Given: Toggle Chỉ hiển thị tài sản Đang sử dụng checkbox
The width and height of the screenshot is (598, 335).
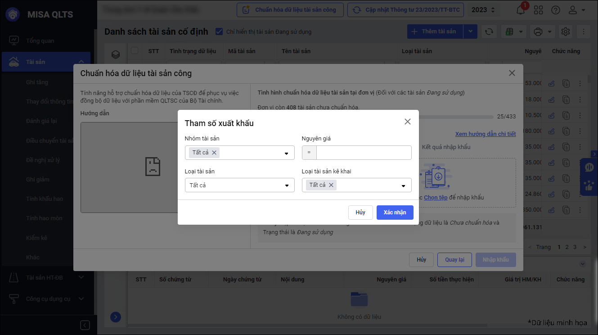Looking at the screenshot, I should (219, 32).
